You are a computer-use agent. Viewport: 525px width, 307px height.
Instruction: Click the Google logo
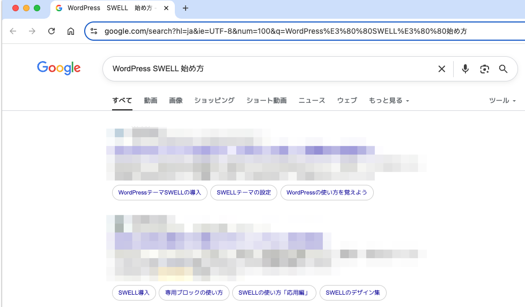pos(59,68)
